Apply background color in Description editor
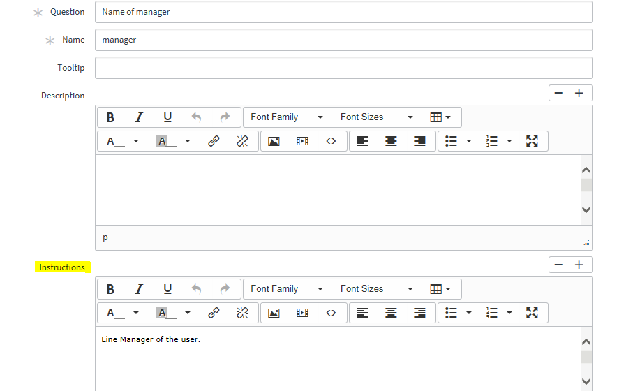 pos(166,141)
